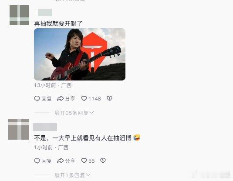The width and height of the screenshot is (233, 181).
Task: Click 回复 text under guitar comment
Action: [47, 99]
